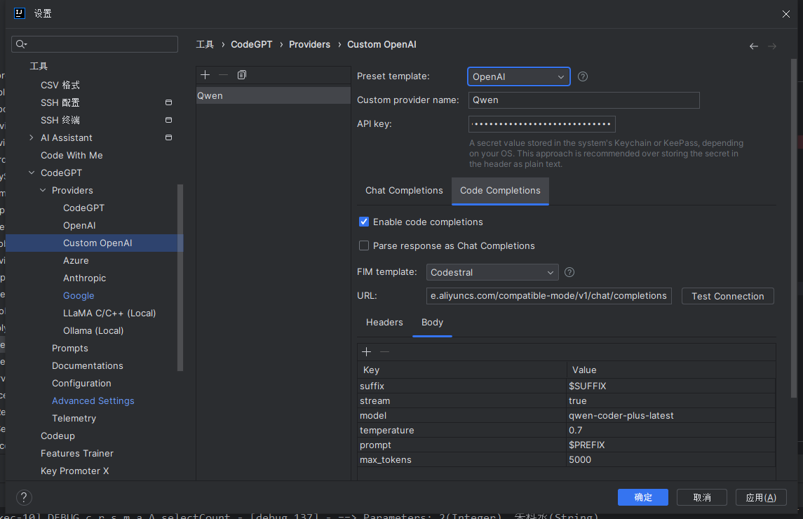Click the add provider plus icon
The height and width of the screenshot is (519, 803).
(x=205, y=75)
